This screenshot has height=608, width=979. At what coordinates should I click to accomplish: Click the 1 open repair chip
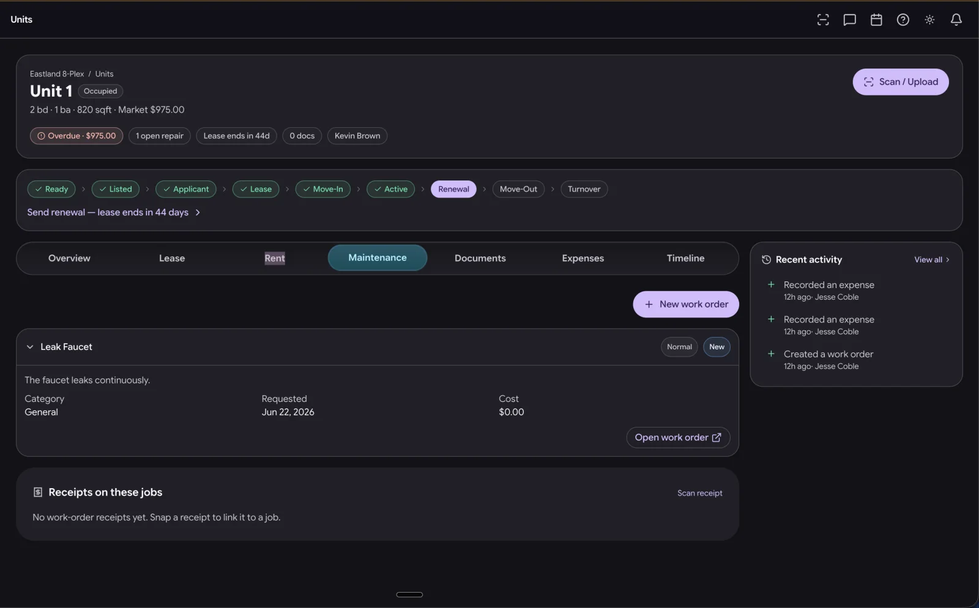160,136
